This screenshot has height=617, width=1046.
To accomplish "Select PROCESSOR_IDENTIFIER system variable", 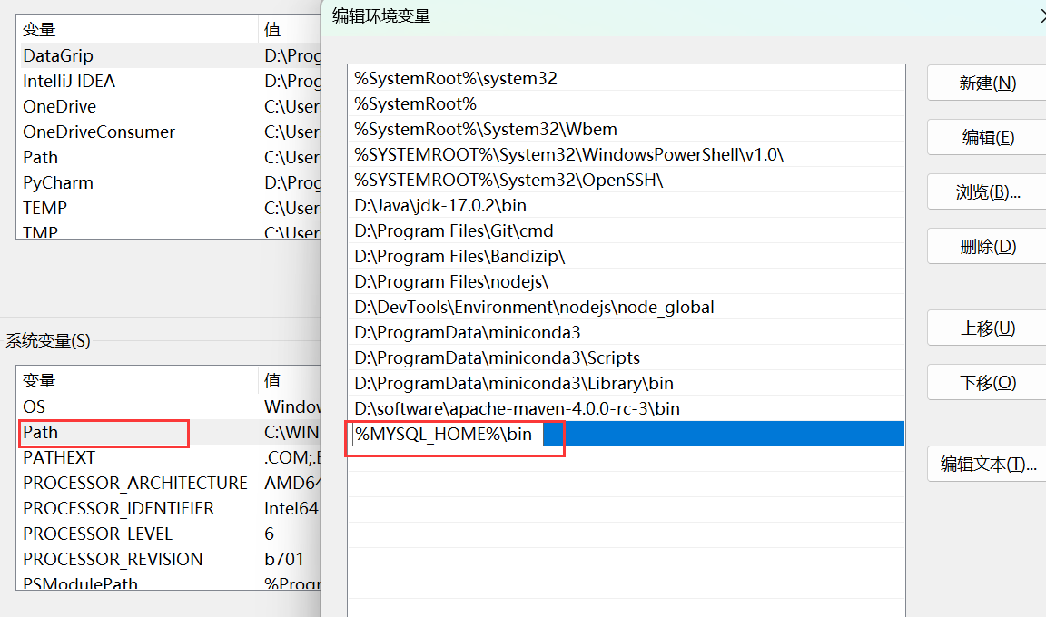I will coord(171,508).
